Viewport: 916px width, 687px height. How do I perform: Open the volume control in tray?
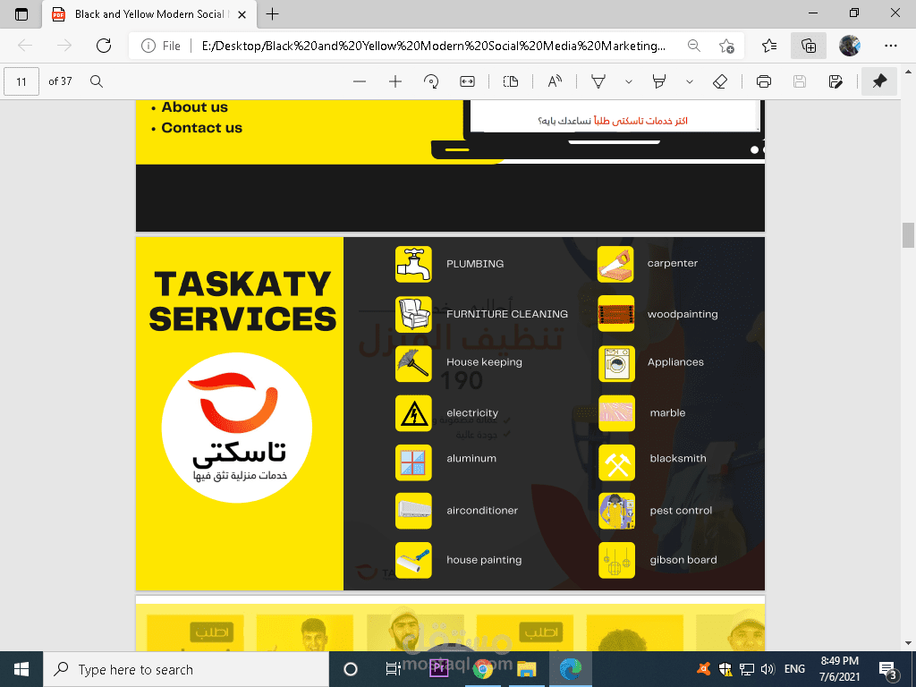click(x=768, y=669)
